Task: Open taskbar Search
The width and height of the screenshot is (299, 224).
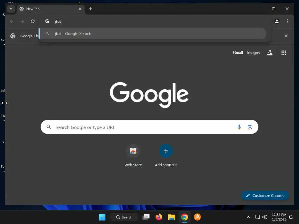Action: tap(124, 217)
